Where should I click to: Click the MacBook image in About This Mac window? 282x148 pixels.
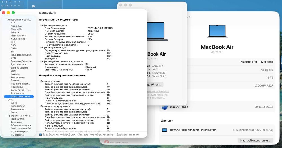[x=158, y=31]
